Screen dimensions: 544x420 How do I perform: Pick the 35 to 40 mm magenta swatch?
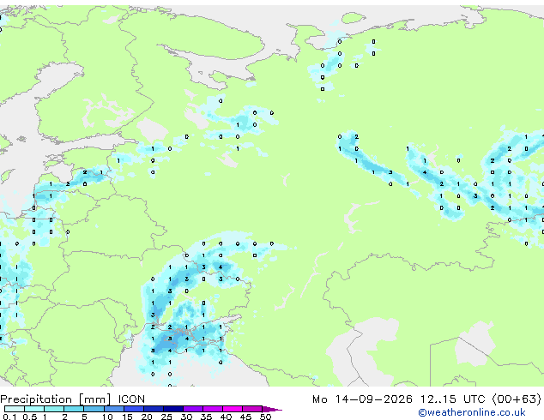point(212,409)
